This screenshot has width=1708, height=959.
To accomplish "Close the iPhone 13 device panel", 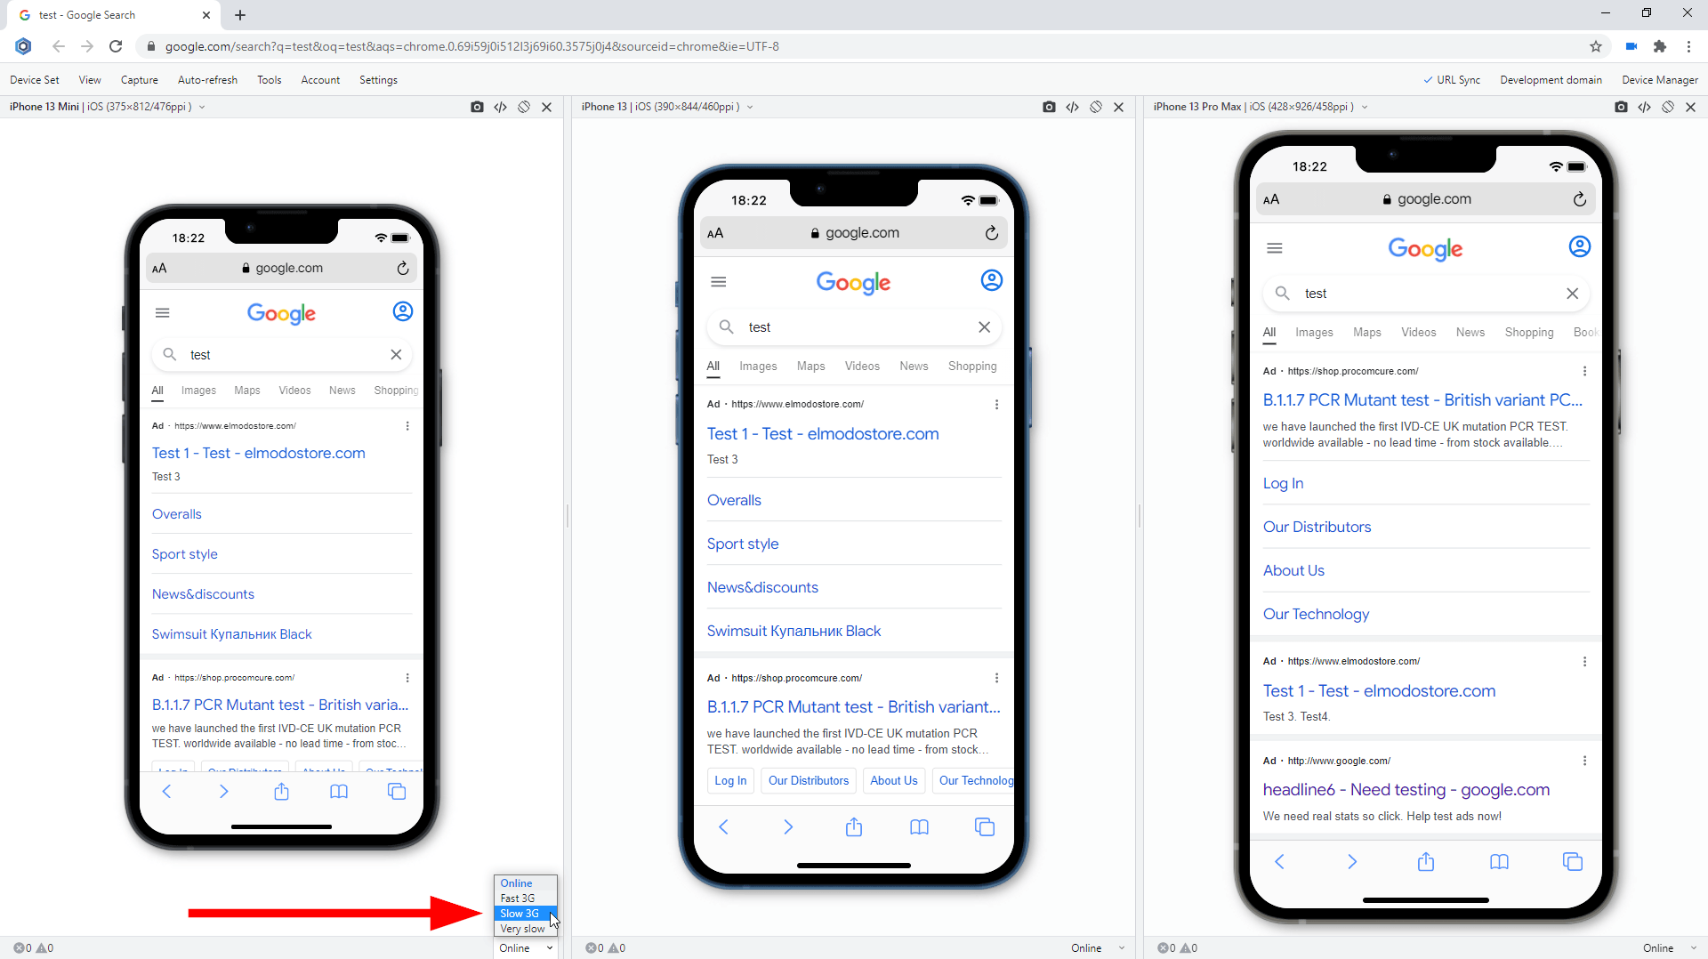I will point(1118,107).
